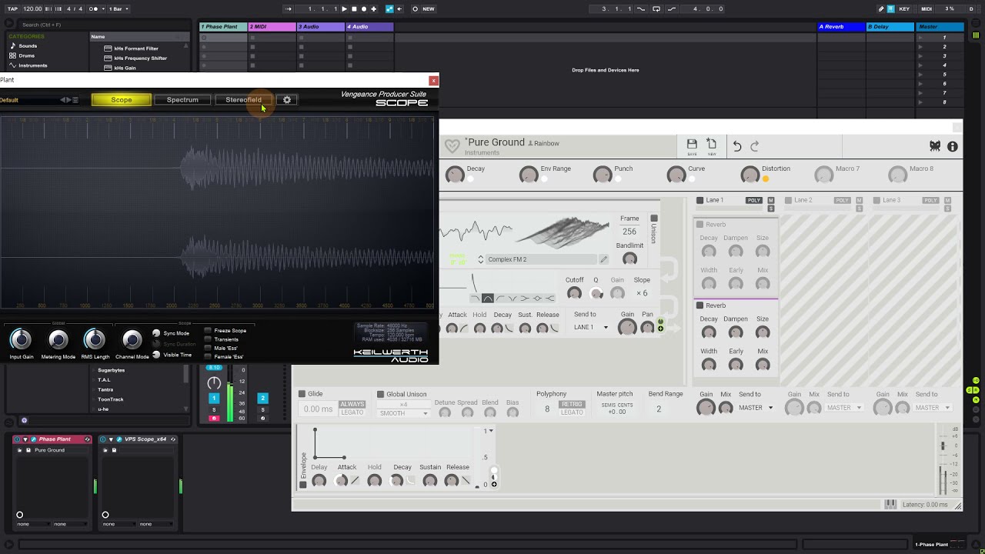Screen dimensions: 985x554
Task: Open the info icon in Phase Plant
Action: click(x=953, y=146)
